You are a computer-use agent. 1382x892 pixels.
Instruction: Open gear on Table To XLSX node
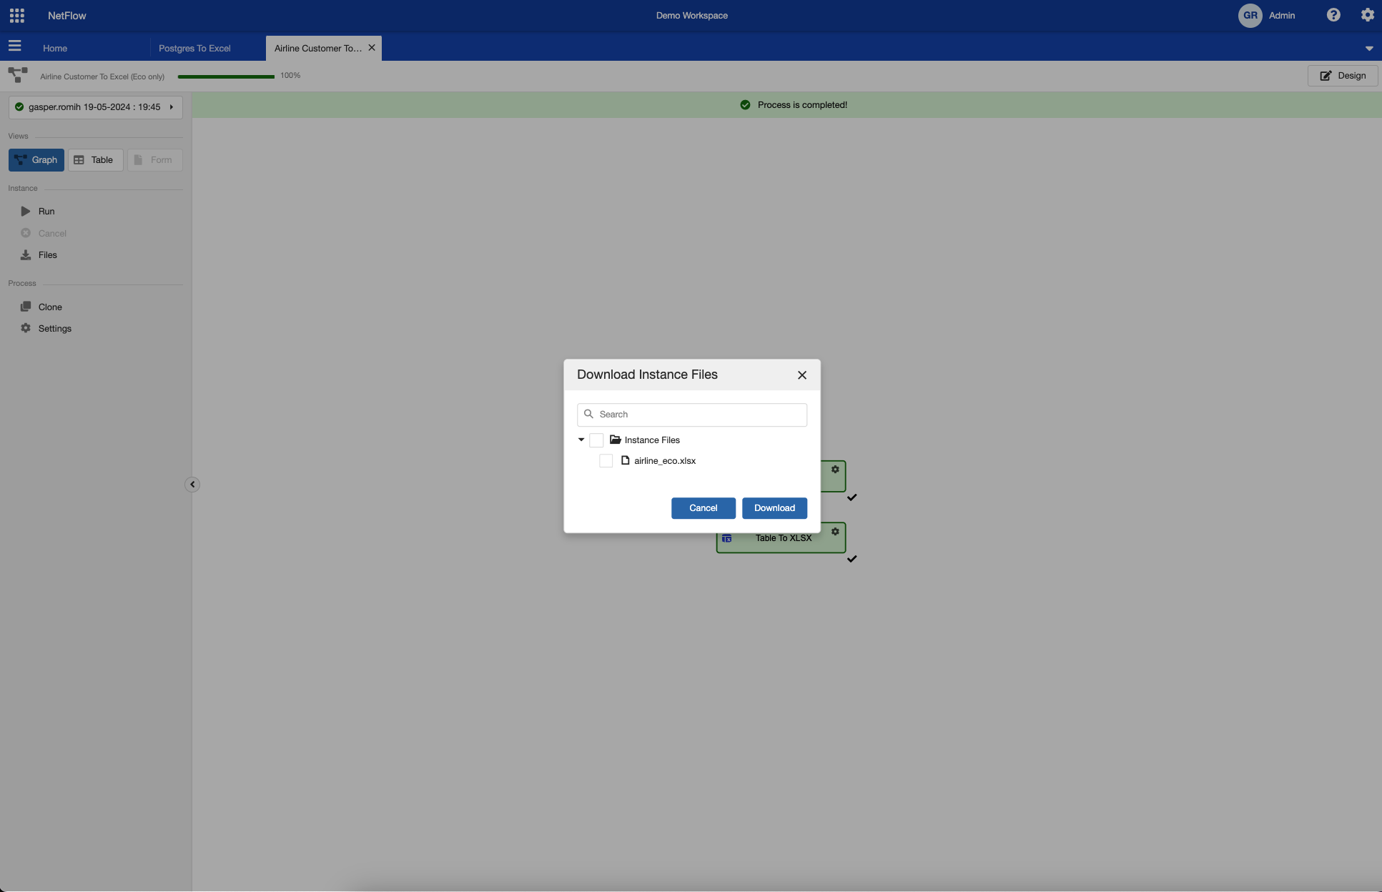(x=835, y=532)
